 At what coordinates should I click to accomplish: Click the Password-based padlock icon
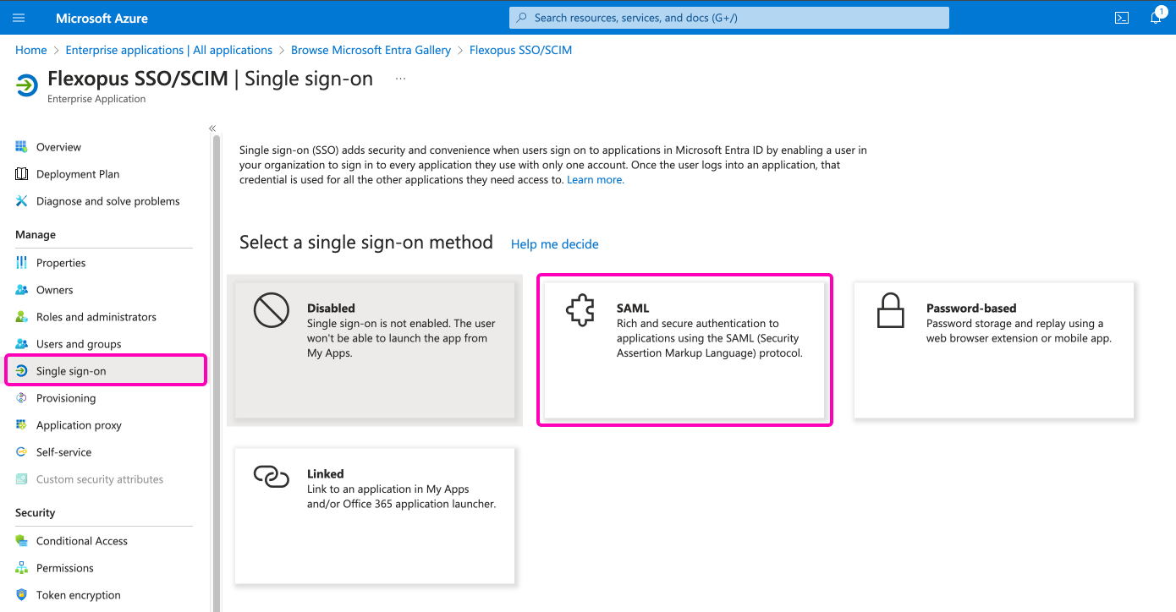(890, 311)
